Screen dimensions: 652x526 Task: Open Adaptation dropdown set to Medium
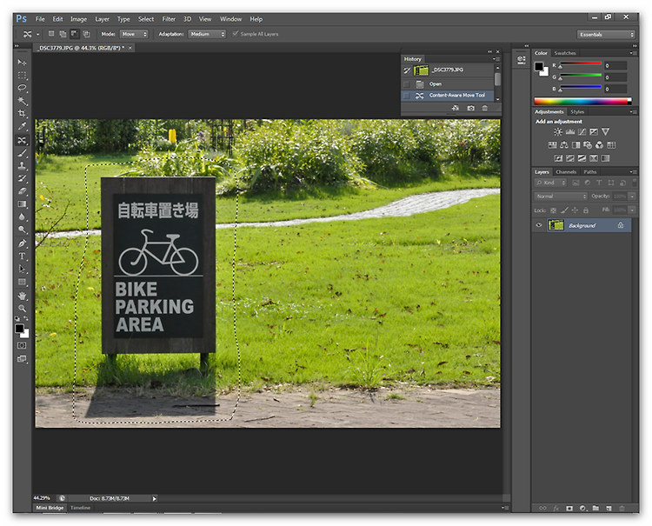207,34
